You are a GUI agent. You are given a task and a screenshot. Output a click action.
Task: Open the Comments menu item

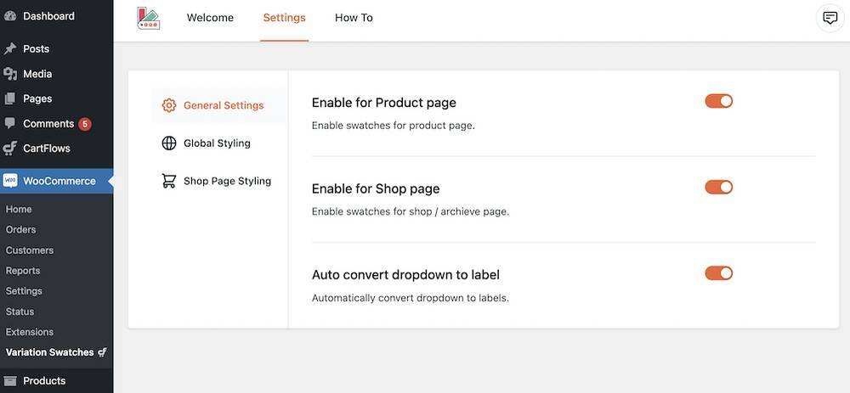tap(48, 124)
